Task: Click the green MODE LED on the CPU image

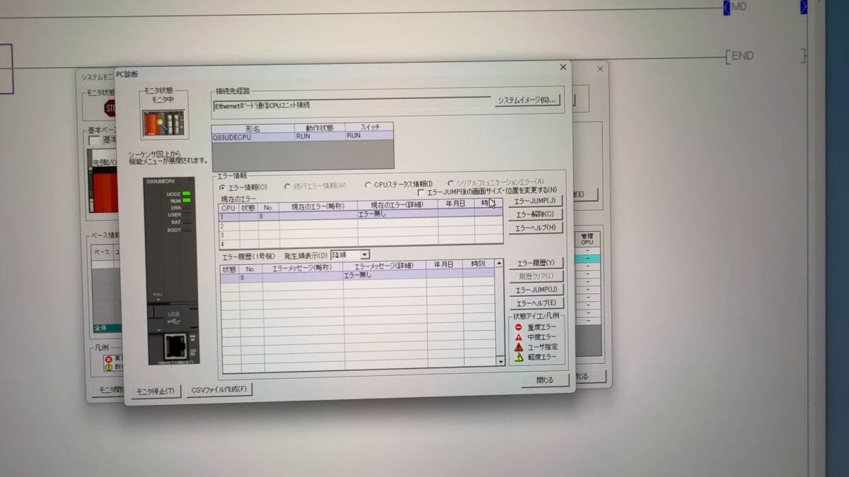Action: [187, 194]
